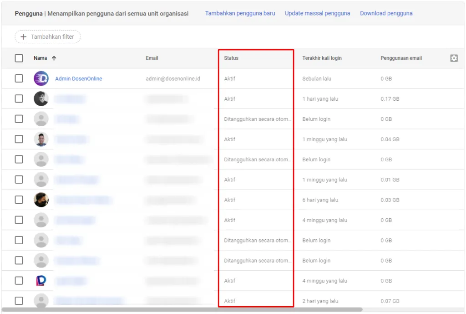Click the Admin DosenOnline profile avatar
Viewport: 466px width, 314px height.
click(41, 78)
